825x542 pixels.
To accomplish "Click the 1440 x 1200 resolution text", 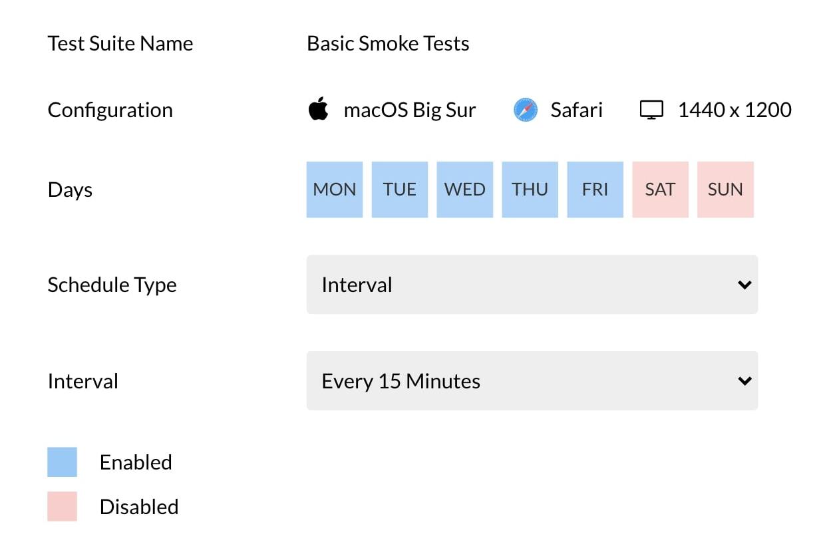I will point(735,110).
